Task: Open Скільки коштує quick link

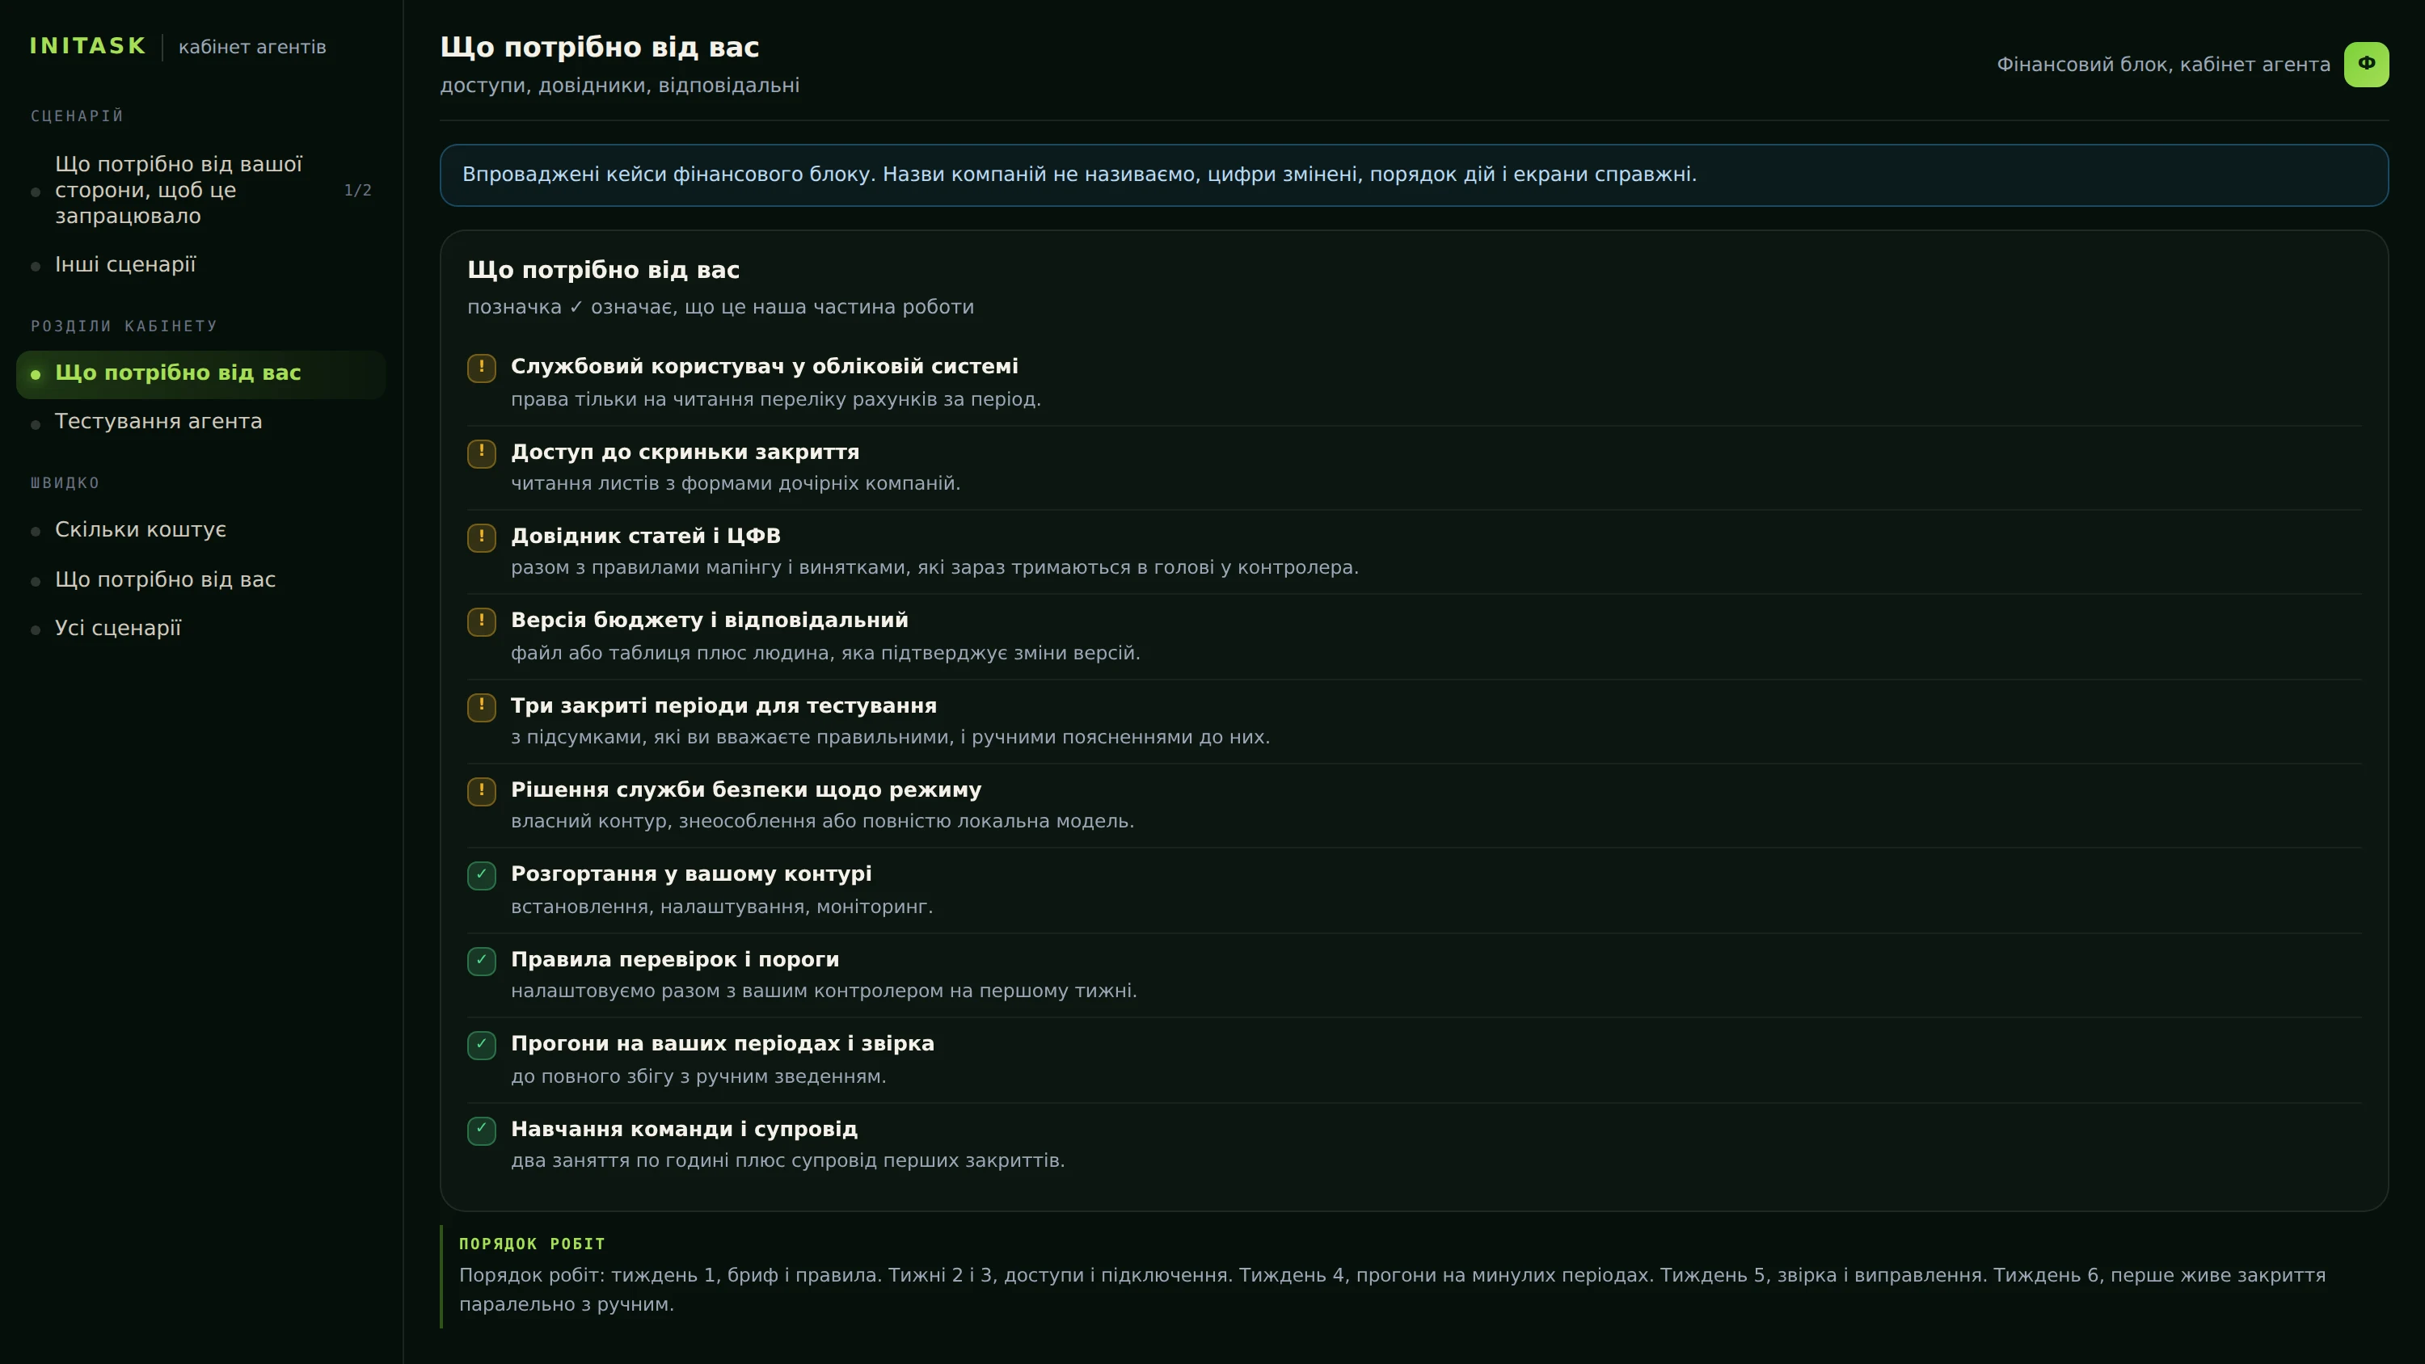Action: point(201,530)
